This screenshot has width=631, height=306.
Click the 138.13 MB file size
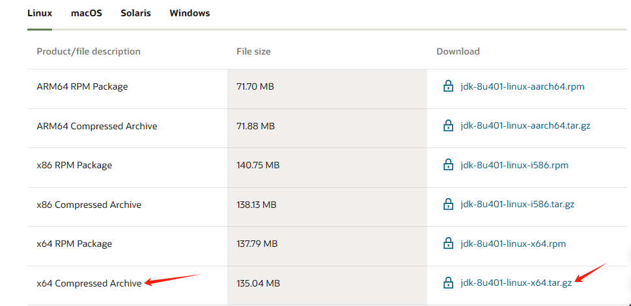click(x=257, y=205)
